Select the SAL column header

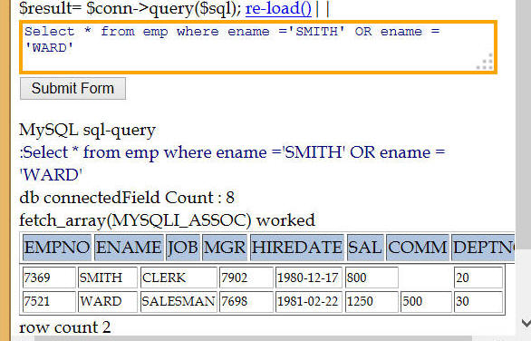click(x=365, y=248)
